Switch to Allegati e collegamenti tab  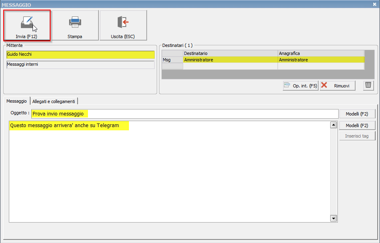(x=54, y=101)
